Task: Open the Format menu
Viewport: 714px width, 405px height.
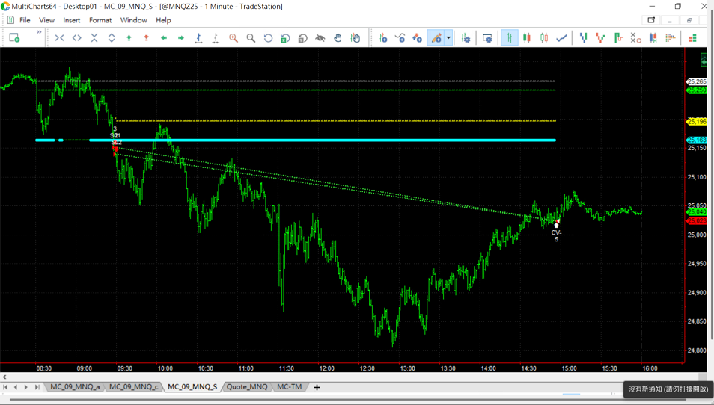Action: tap(100, 20)
